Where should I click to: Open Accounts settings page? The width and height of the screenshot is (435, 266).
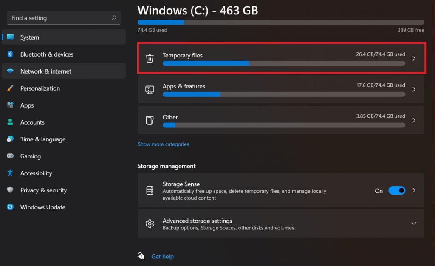click(64, 122)
